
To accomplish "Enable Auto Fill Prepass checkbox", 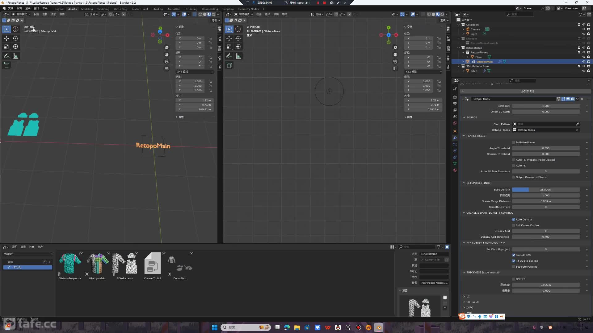I will click(513, 160).
